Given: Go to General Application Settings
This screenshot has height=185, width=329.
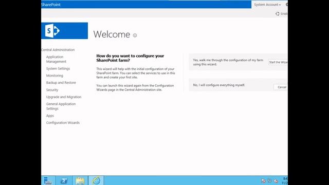Looking at the screenshot, I should 61,106.
